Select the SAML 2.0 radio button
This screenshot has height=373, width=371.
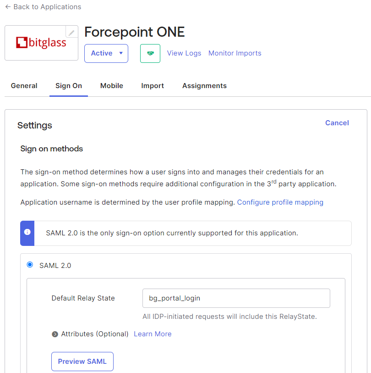pyautogui.click(x=30, y=265)
